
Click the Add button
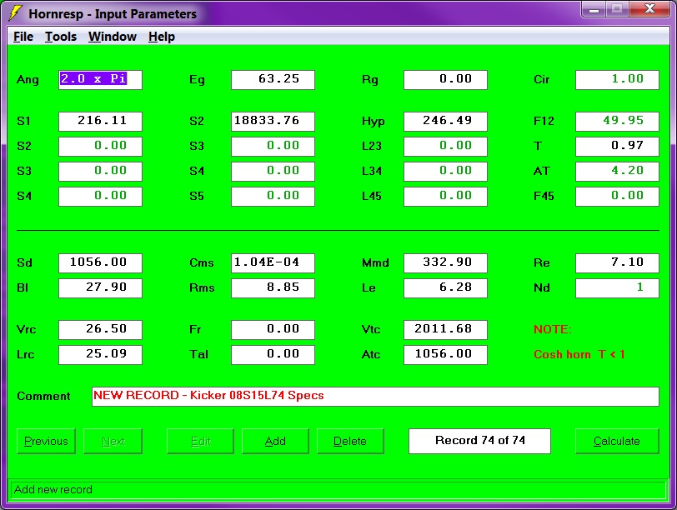point(275,441)
